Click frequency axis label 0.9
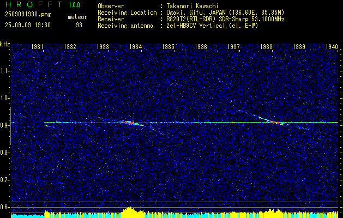The height and width of the screenshot is (218, 343). [x=4, y=125]
